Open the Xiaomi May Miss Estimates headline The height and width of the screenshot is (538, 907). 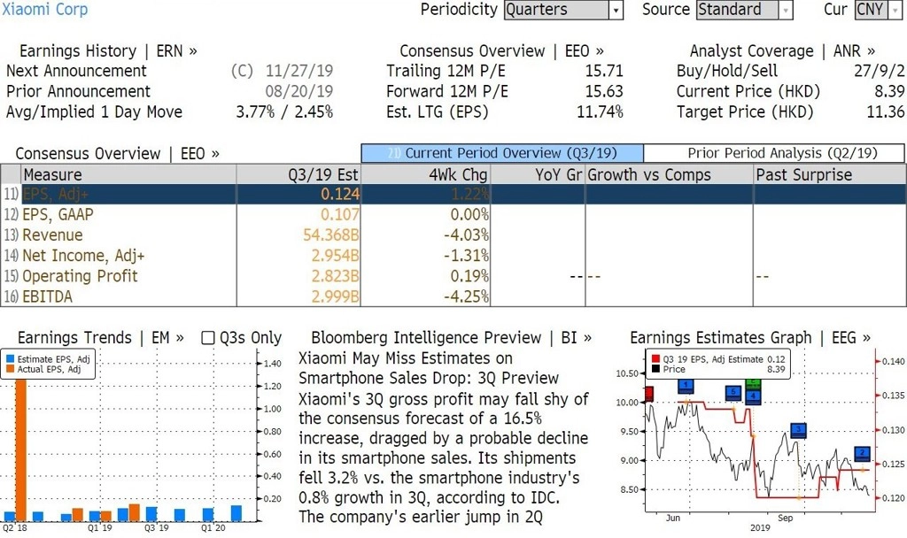(429, 368)
